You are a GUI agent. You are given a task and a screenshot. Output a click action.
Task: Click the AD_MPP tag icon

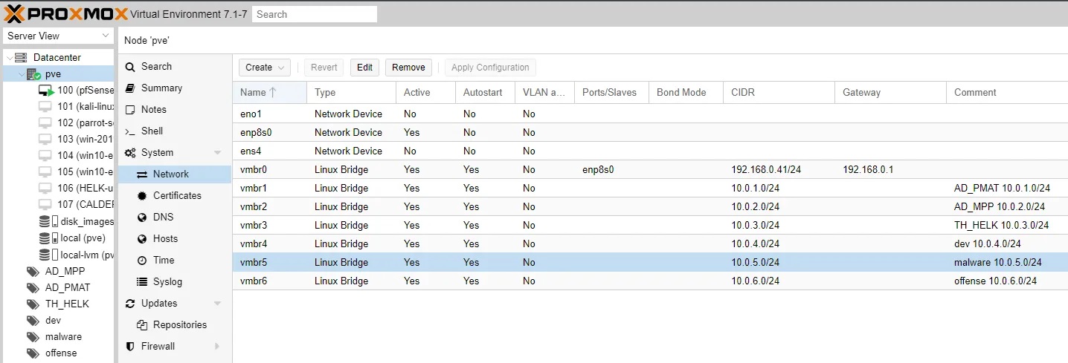pyautogui.click(x=33, y=271)
